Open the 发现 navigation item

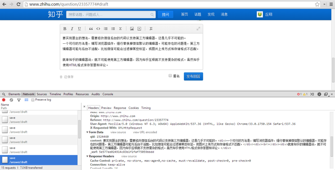(211, 14)
